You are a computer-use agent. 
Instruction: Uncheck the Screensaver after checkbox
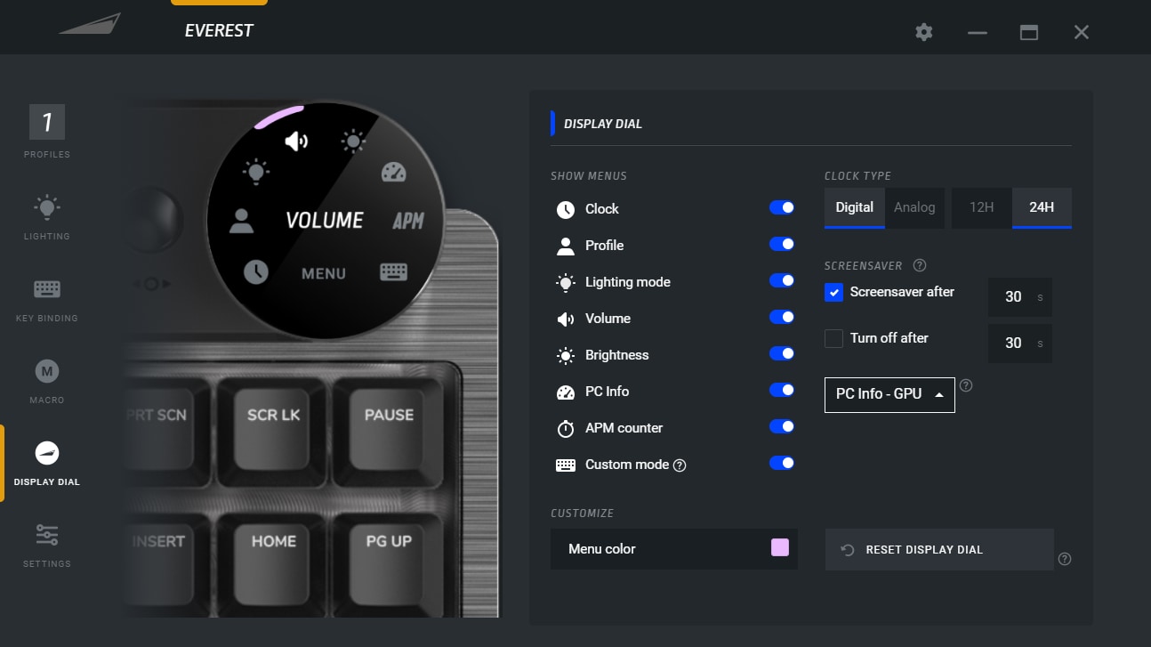833,292
